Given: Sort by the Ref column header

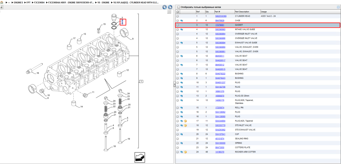Looking at the screenshot, I should pyautogui.click(x=200, y=12).
